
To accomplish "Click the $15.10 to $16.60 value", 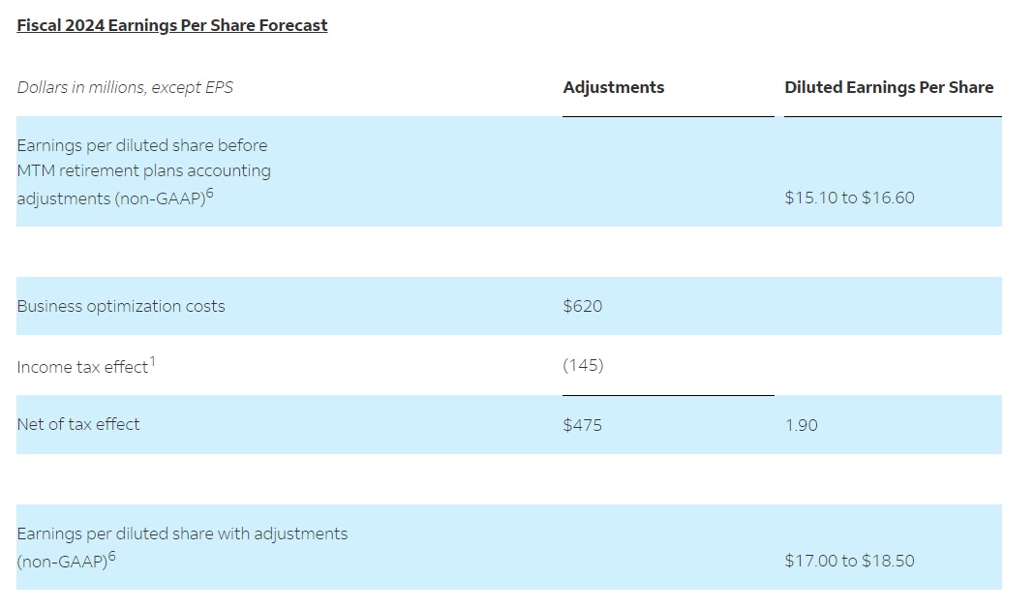I will pos(849,198).
